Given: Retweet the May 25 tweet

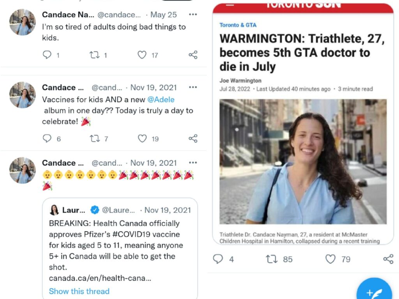Looking at the screenshot, I should click(x=94, y=55).
